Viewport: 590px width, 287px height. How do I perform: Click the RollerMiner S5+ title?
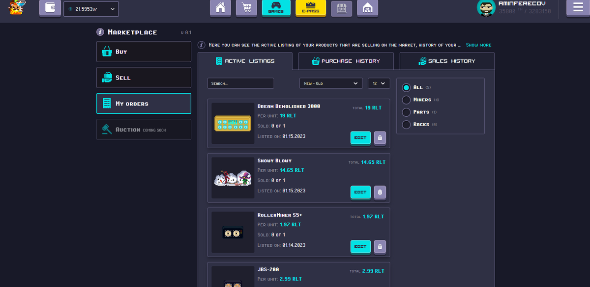279,215
